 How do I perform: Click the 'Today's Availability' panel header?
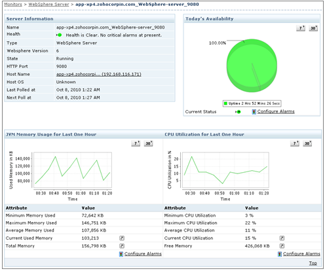252,19
